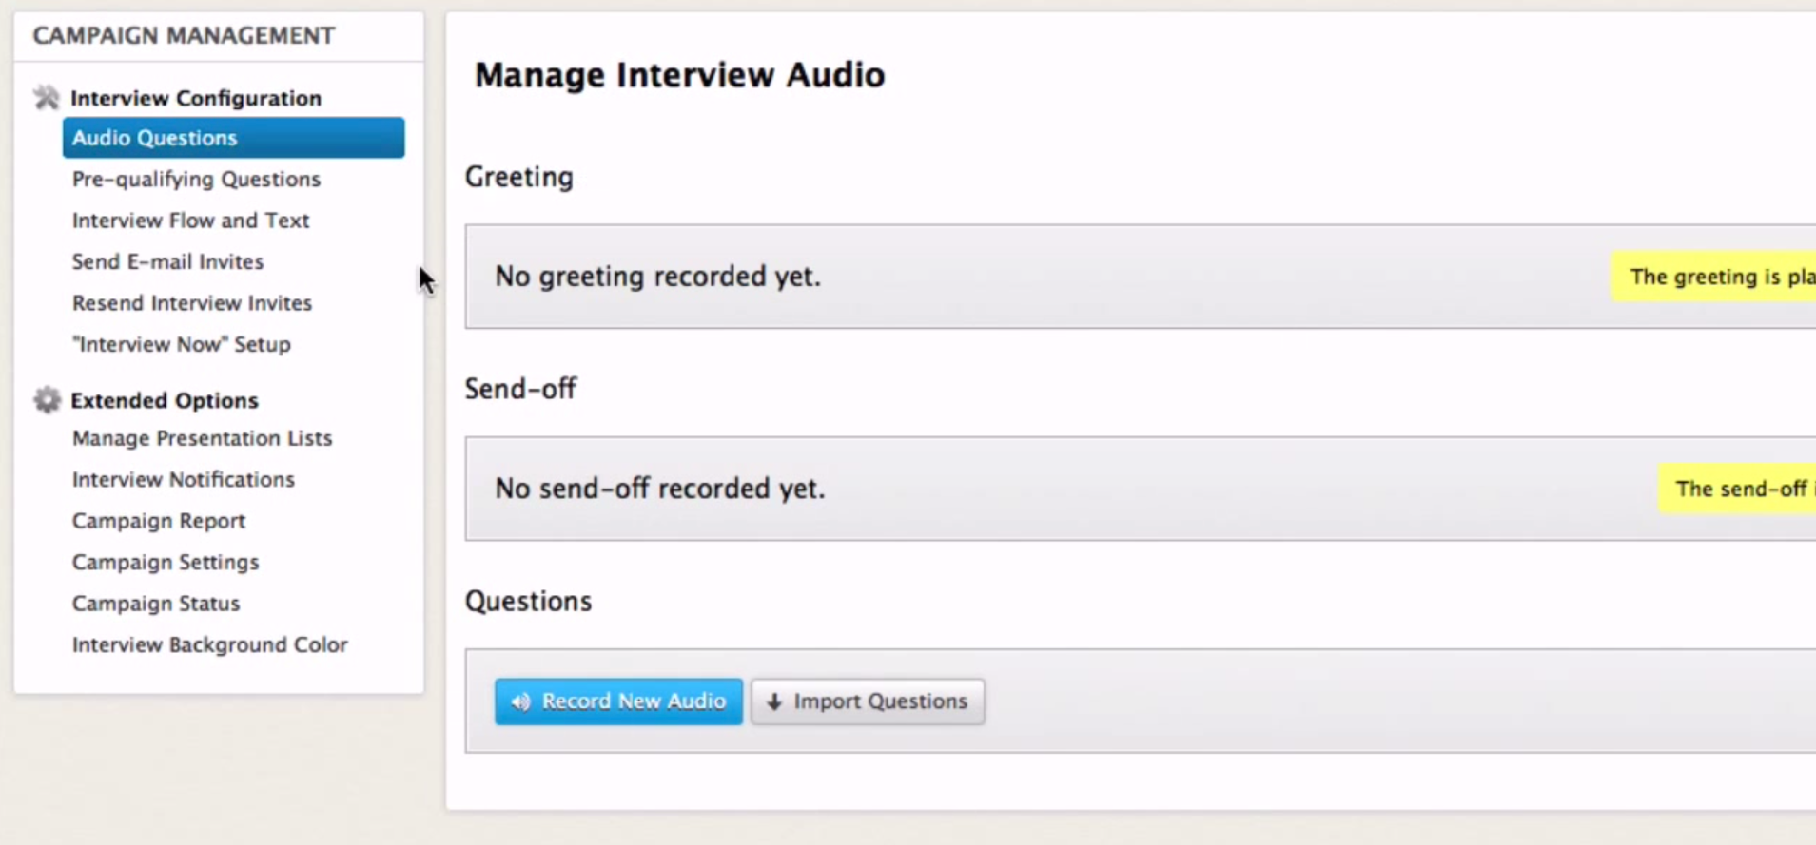Click the Extended Options gear icon
Screen dimensions: 1816x845
pos(47,400)
